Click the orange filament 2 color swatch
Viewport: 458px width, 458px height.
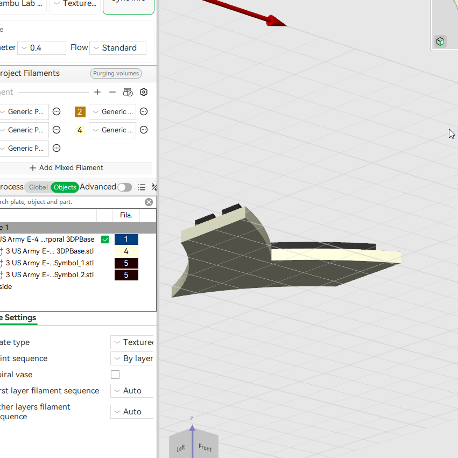click(80, 112)
